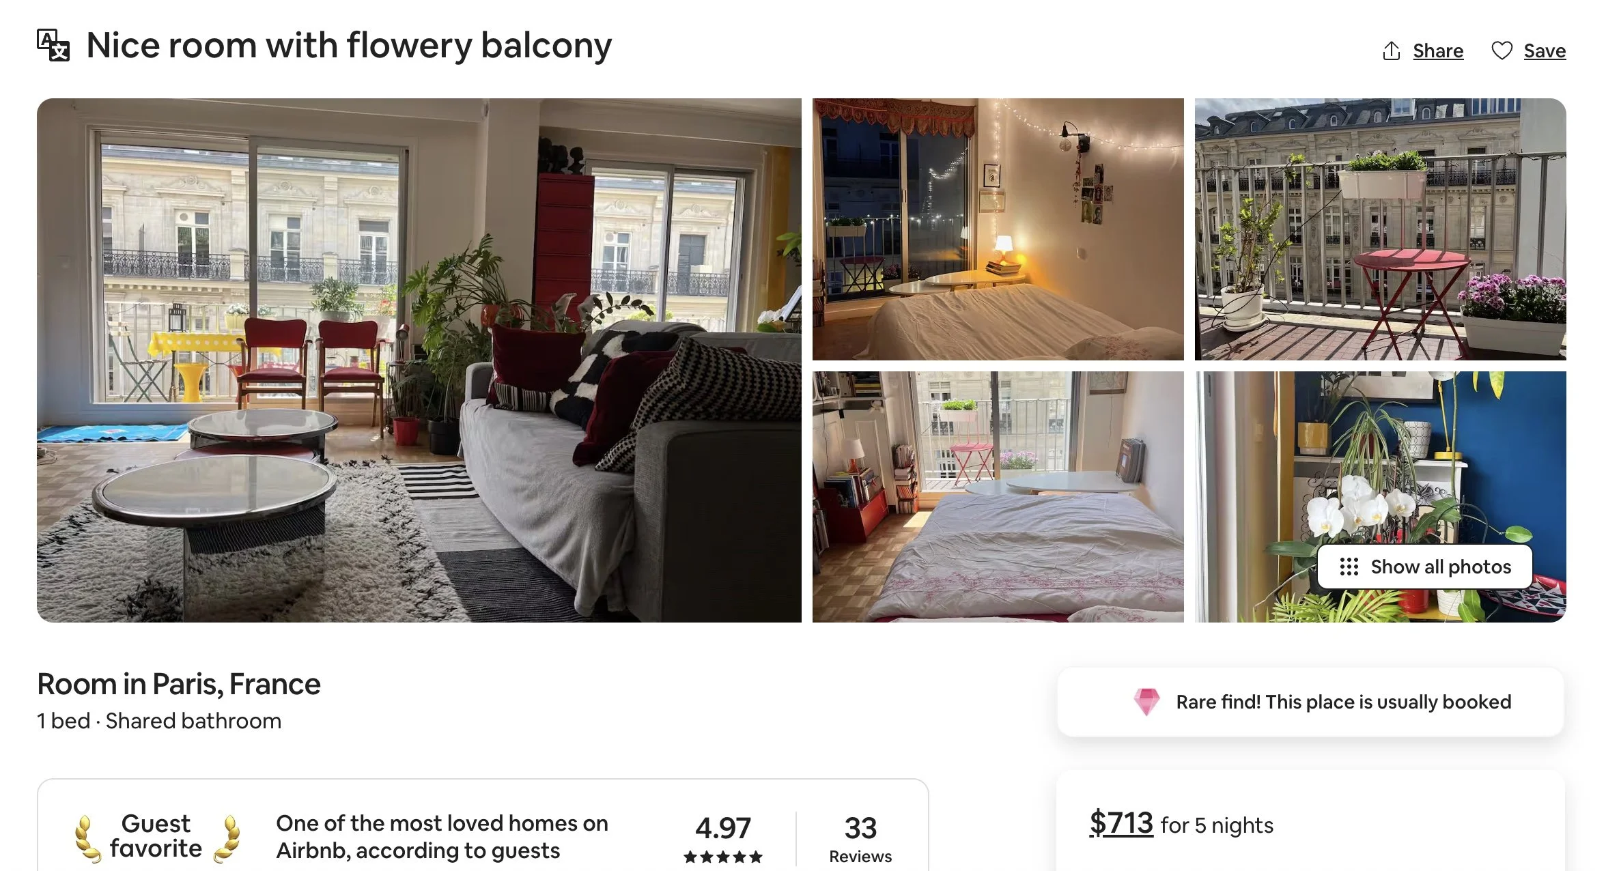The height and width of the screenshot is (871, 1606).
Task: Click the 33 Reviews count
Action: point(860,838)
